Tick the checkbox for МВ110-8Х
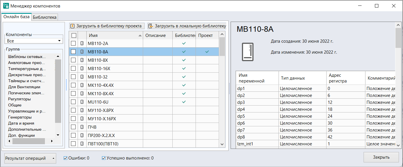 tap(74, 60)
